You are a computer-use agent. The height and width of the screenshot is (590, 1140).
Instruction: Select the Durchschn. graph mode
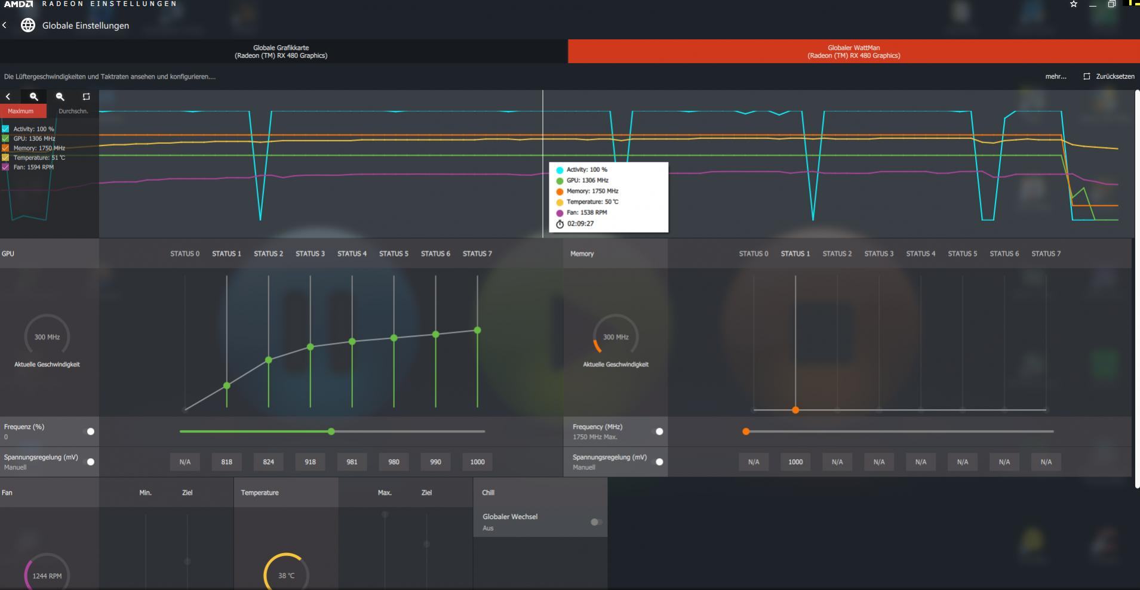(73, 111)
